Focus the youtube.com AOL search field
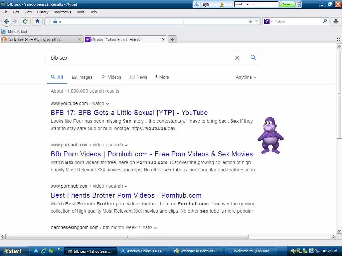Screen dimensions: 342x256 (256, 4)
